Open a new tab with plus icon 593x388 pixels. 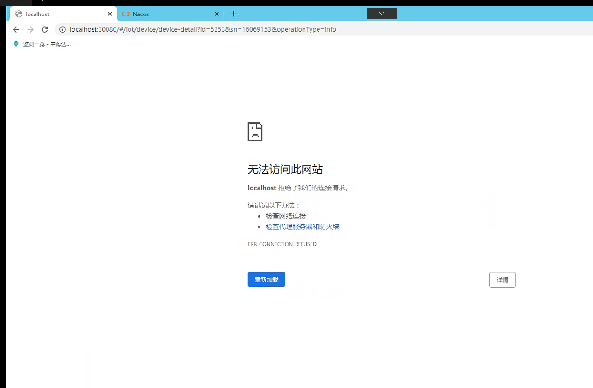pos(234,14)
